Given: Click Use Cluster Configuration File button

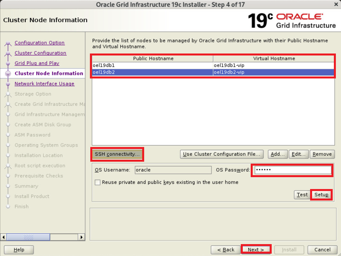Looking at the screenshot, I should (222, 154).
